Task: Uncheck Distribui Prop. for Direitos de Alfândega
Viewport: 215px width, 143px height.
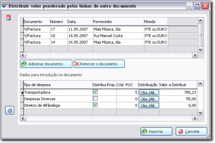Action: point(95,105)
